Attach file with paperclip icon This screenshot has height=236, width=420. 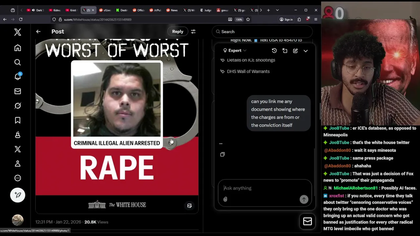225,199
